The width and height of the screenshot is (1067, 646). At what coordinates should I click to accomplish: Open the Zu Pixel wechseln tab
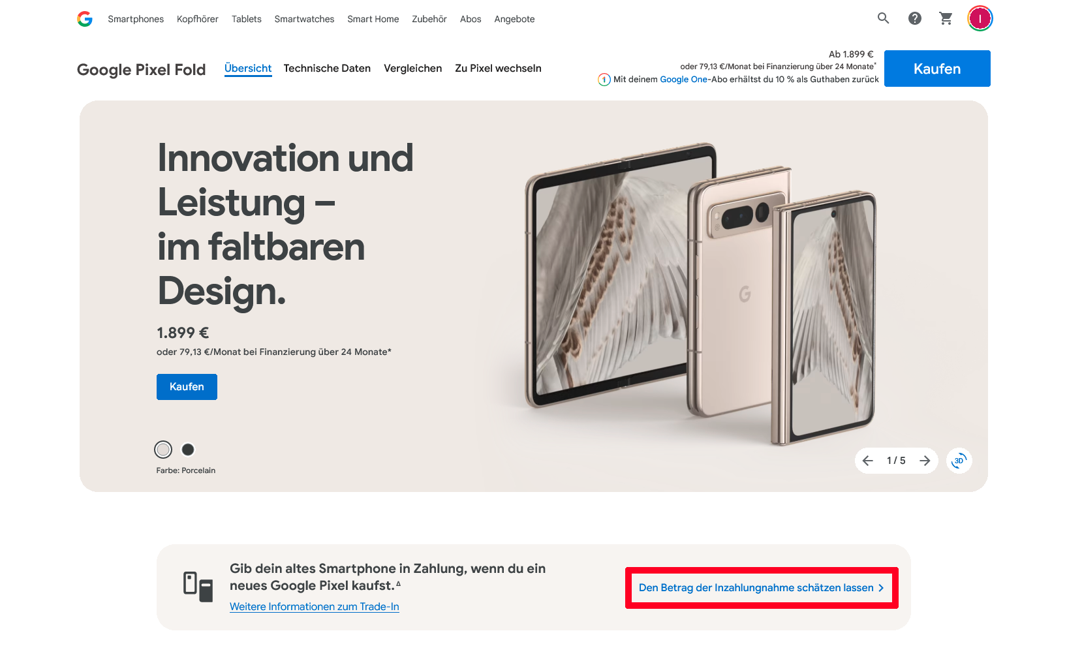click(498, 69)
